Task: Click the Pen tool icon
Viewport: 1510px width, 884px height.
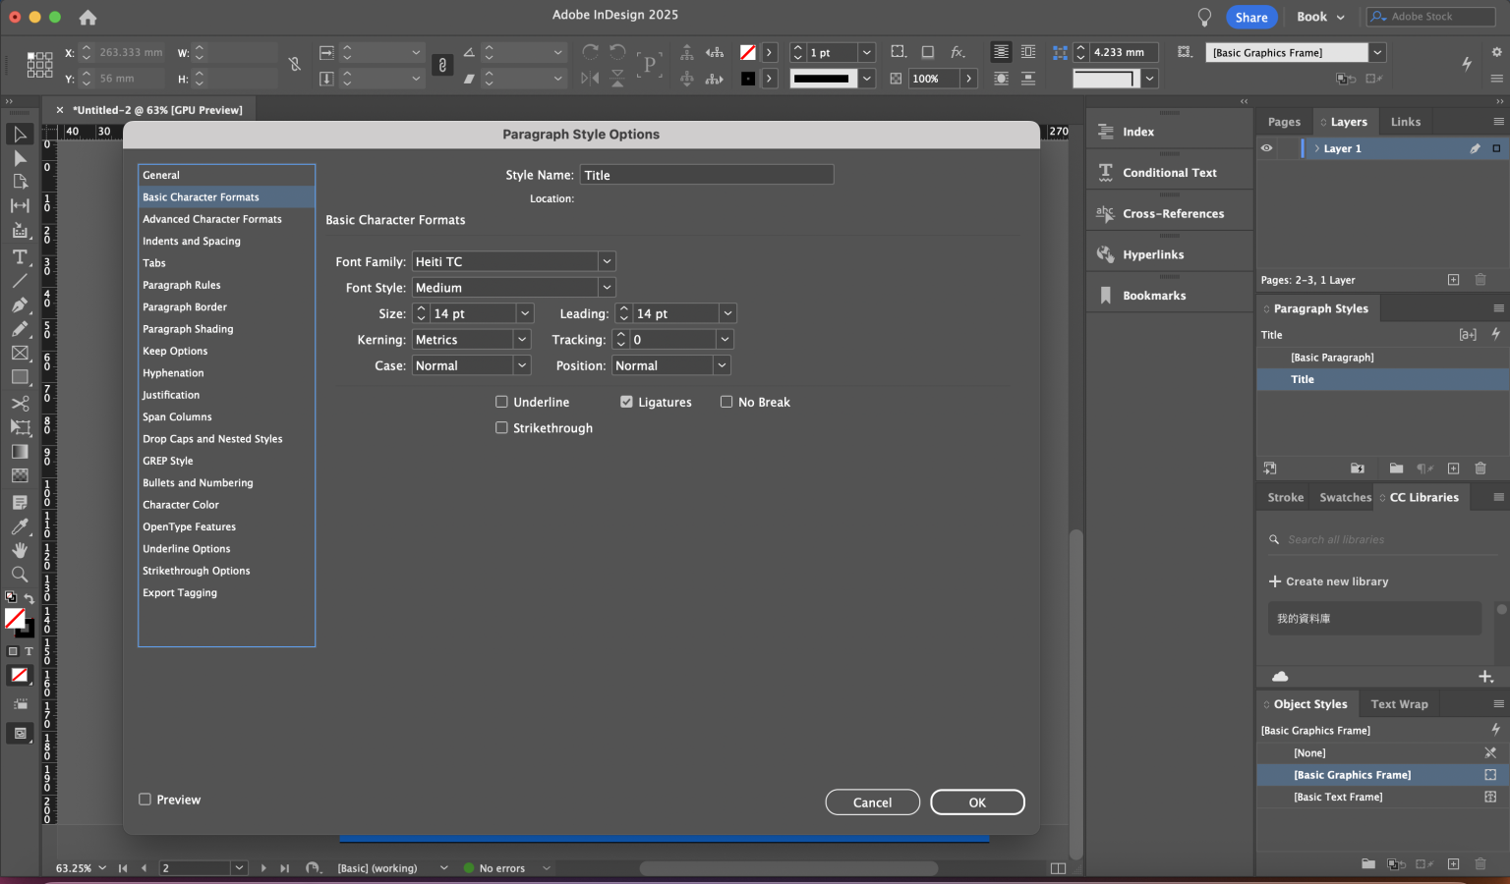Action: click(20, 304)
